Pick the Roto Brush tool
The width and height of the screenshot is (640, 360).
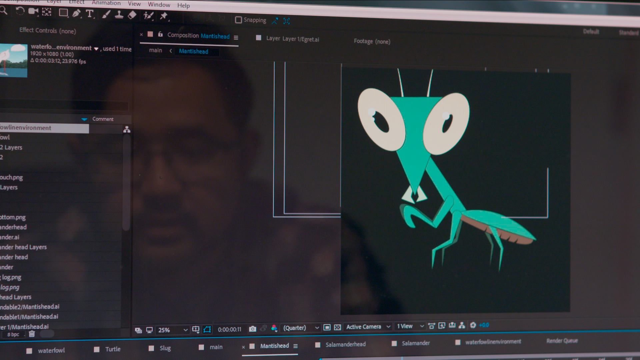coord(148,15)
